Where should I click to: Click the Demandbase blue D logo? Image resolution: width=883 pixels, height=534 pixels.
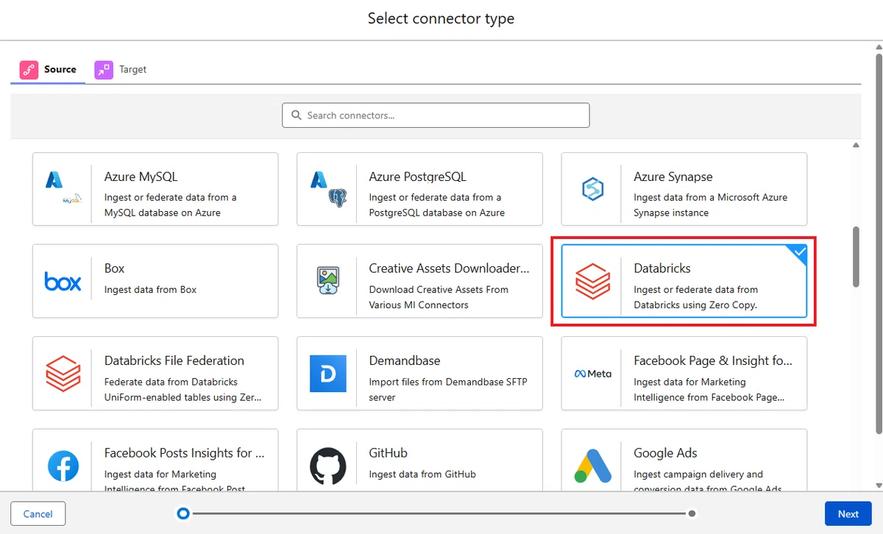pyautogui.click(x=327, y=374)
